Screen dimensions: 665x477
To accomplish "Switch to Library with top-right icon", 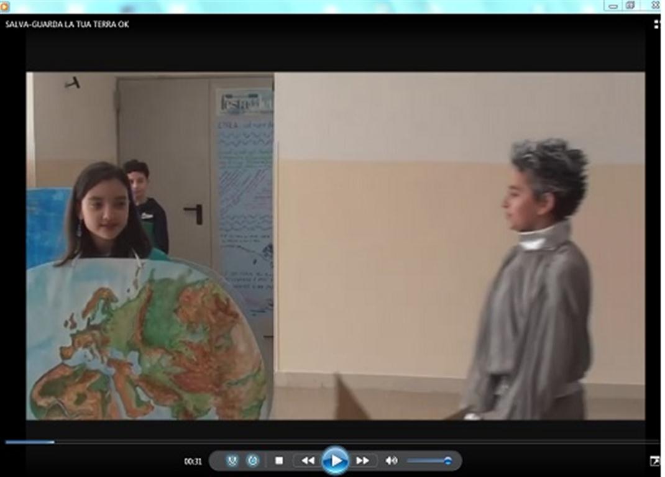I will click(x=656, y=24).
